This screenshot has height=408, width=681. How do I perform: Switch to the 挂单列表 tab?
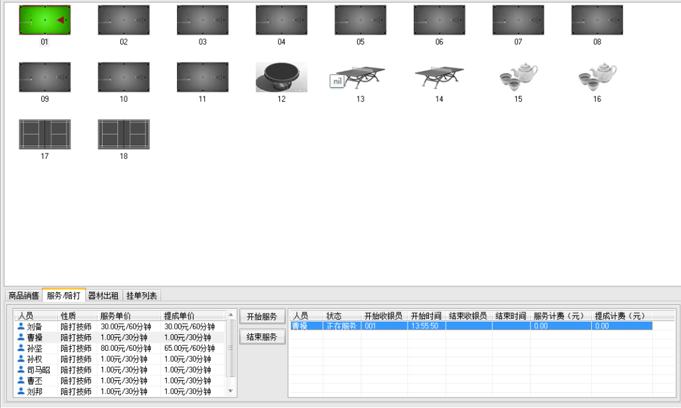(142, 296)
